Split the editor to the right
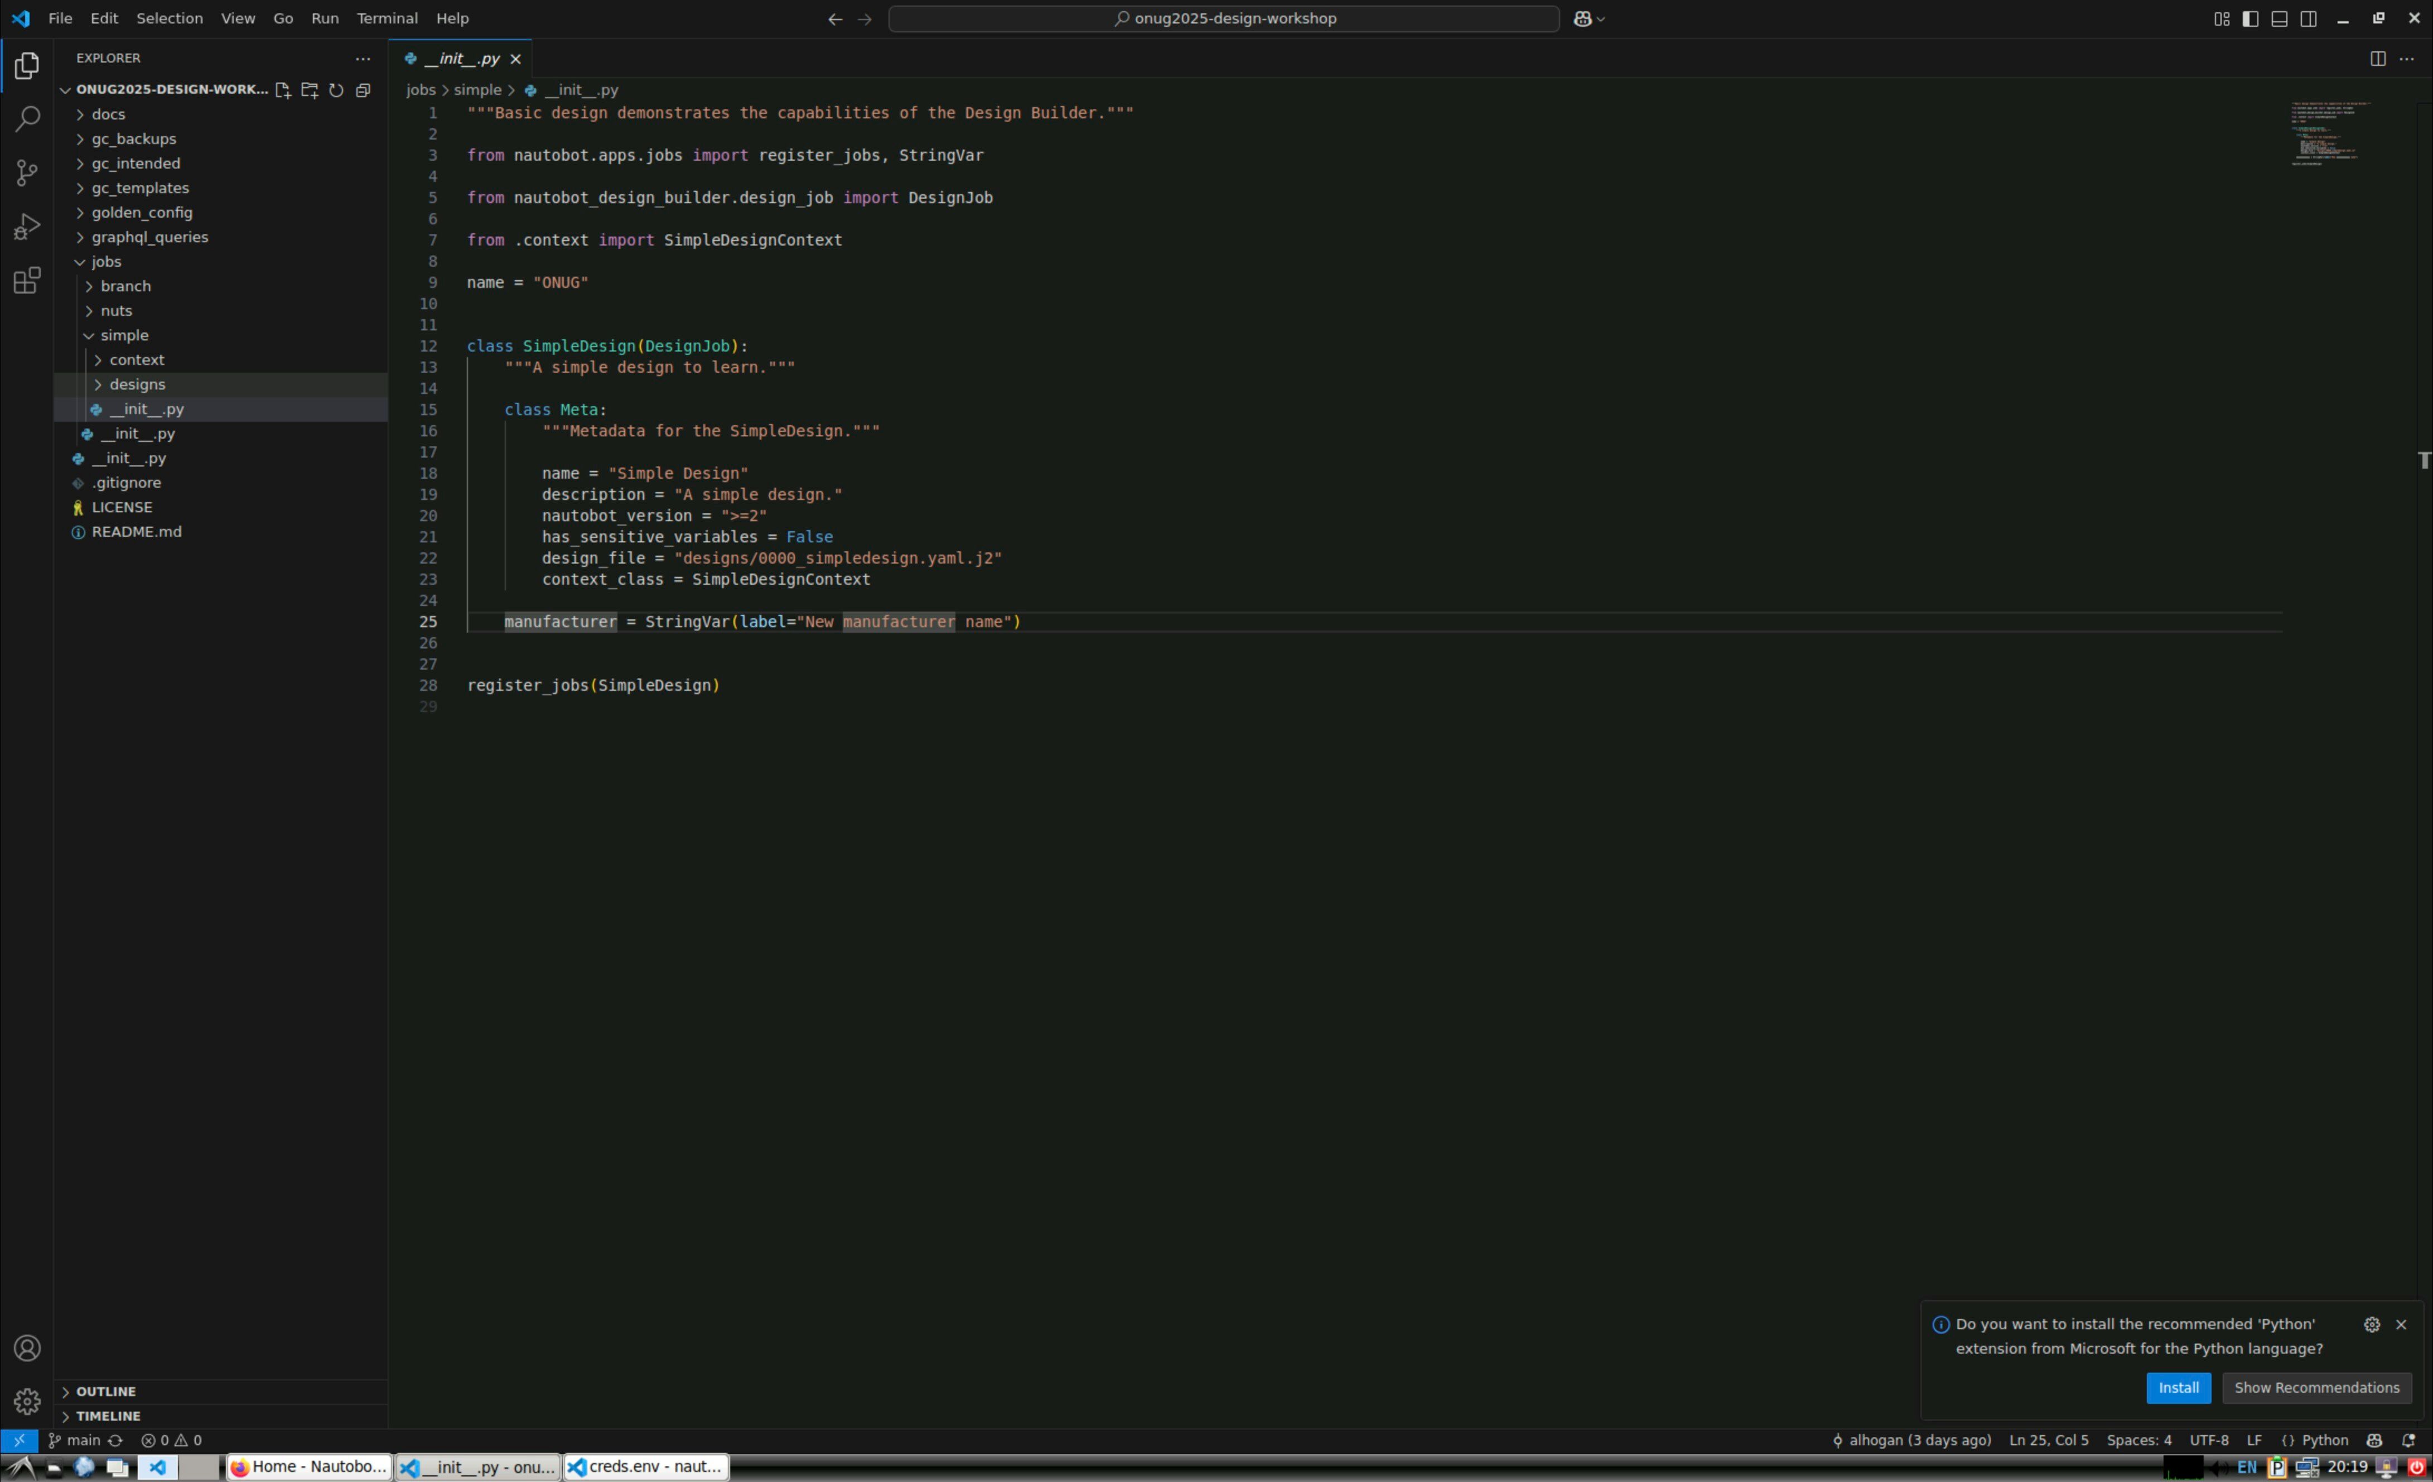Screen dimensions: 2433x1482 point(2378,58)
